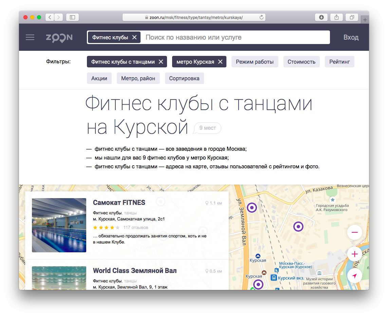388x317 pixels.
Task: Open the World Class Земляной Вал photo
Action: coord(59,278)
